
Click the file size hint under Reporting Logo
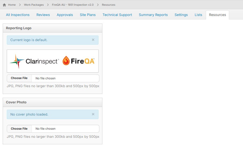[x=53, y=86]
